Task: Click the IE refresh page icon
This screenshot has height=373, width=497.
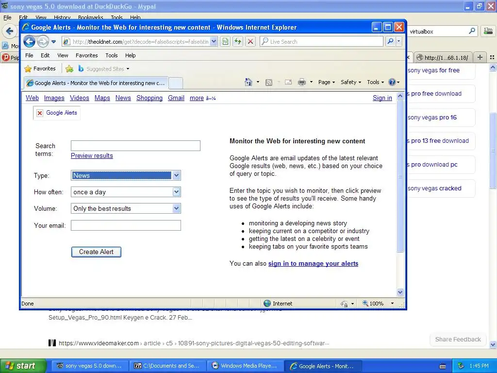Action: (238, 42)
